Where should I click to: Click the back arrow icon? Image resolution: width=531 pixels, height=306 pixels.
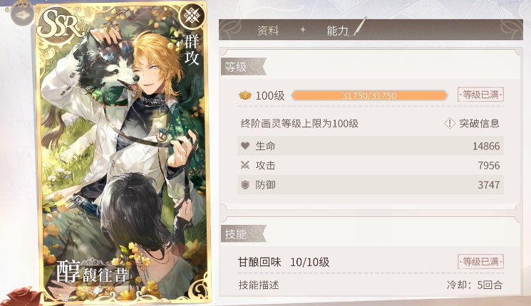22,15
